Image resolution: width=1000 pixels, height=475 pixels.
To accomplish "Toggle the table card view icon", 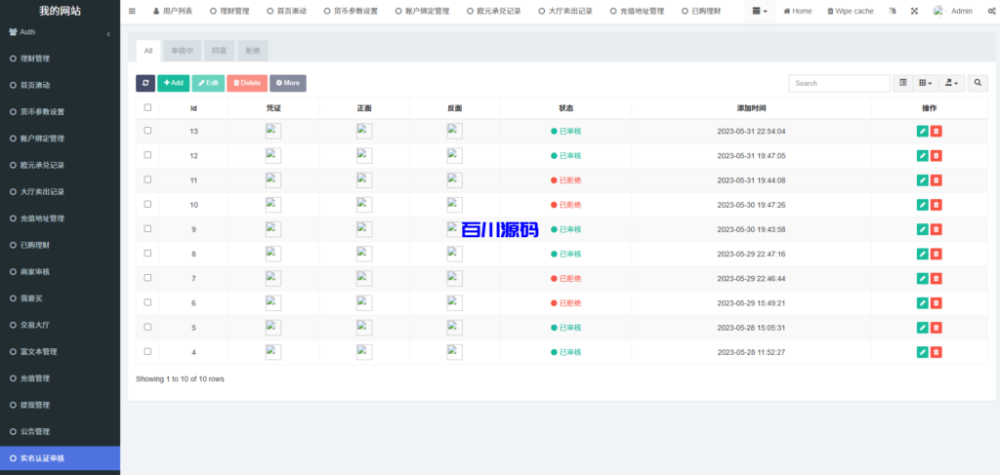I will tap(903, 83).
